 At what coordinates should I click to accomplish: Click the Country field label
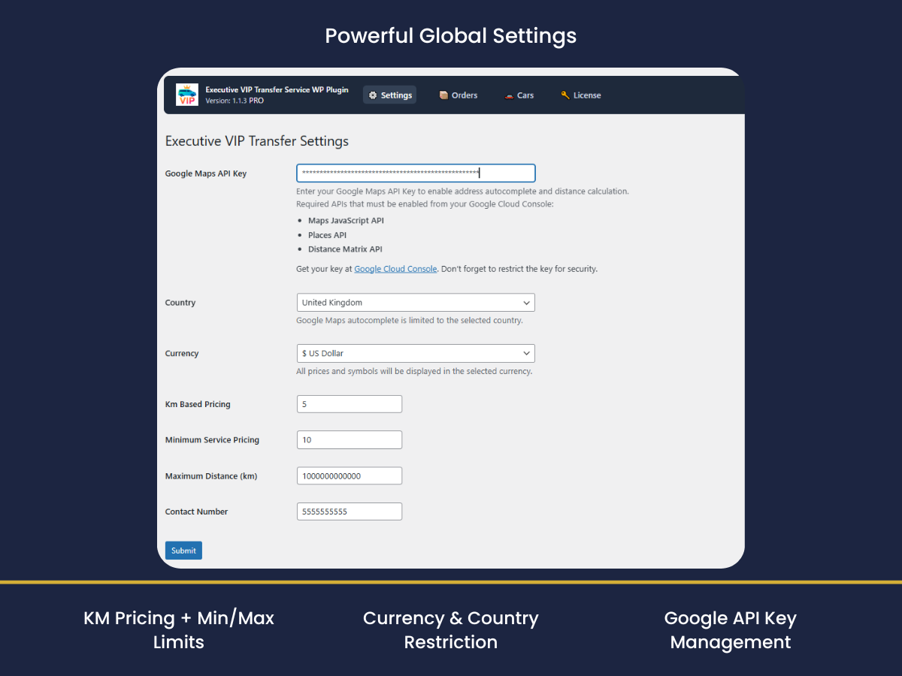[x=180, y=303]
